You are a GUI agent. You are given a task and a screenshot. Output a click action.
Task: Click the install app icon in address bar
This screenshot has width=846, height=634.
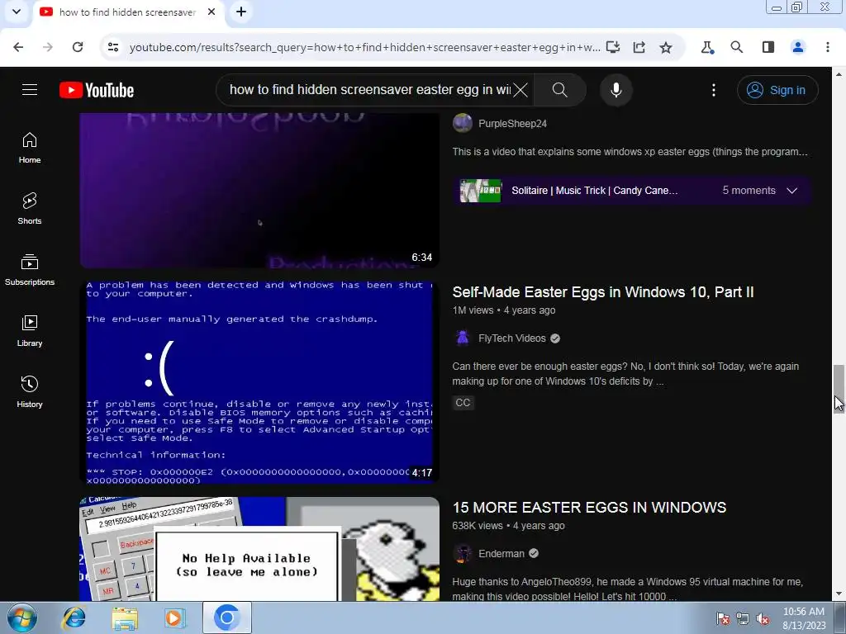coord(613,47)
